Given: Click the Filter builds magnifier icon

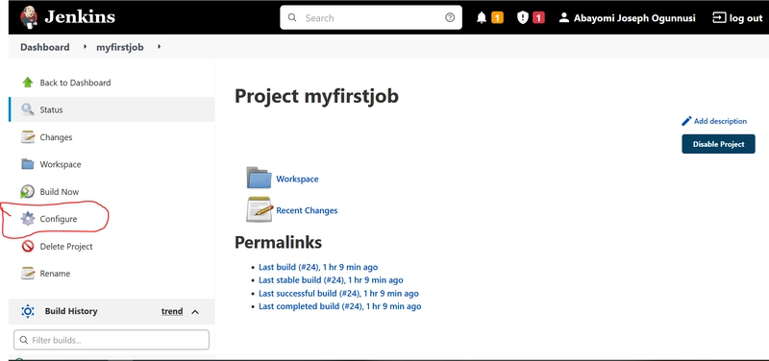Looking at the screenshot, I should (x=23, y=340).
